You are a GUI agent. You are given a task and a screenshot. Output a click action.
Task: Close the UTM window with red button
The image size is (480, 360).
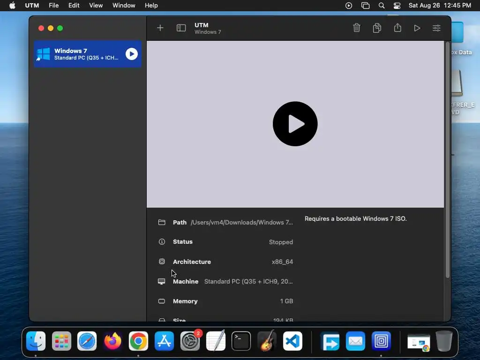coord(41,28)
